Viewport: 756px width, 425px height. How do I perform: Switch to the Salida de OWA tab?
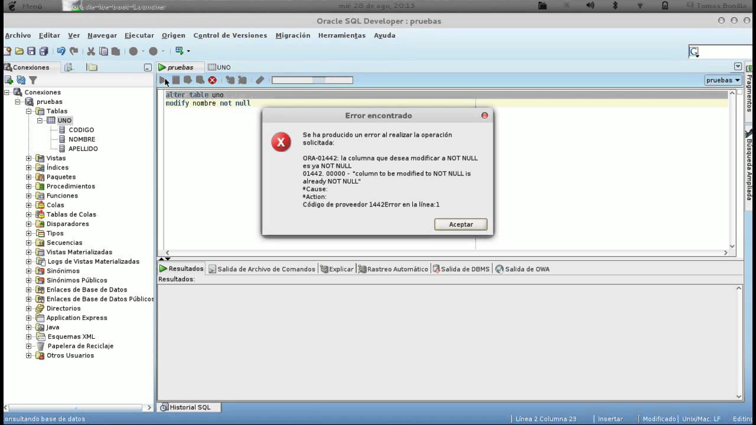pyautogui.click(x=522, y=269)
